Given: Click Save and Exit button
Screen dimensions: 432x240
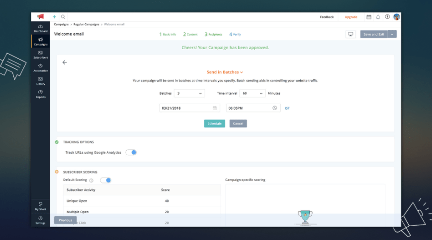Looking at the screenshot, I should click(x=374, y=34).
